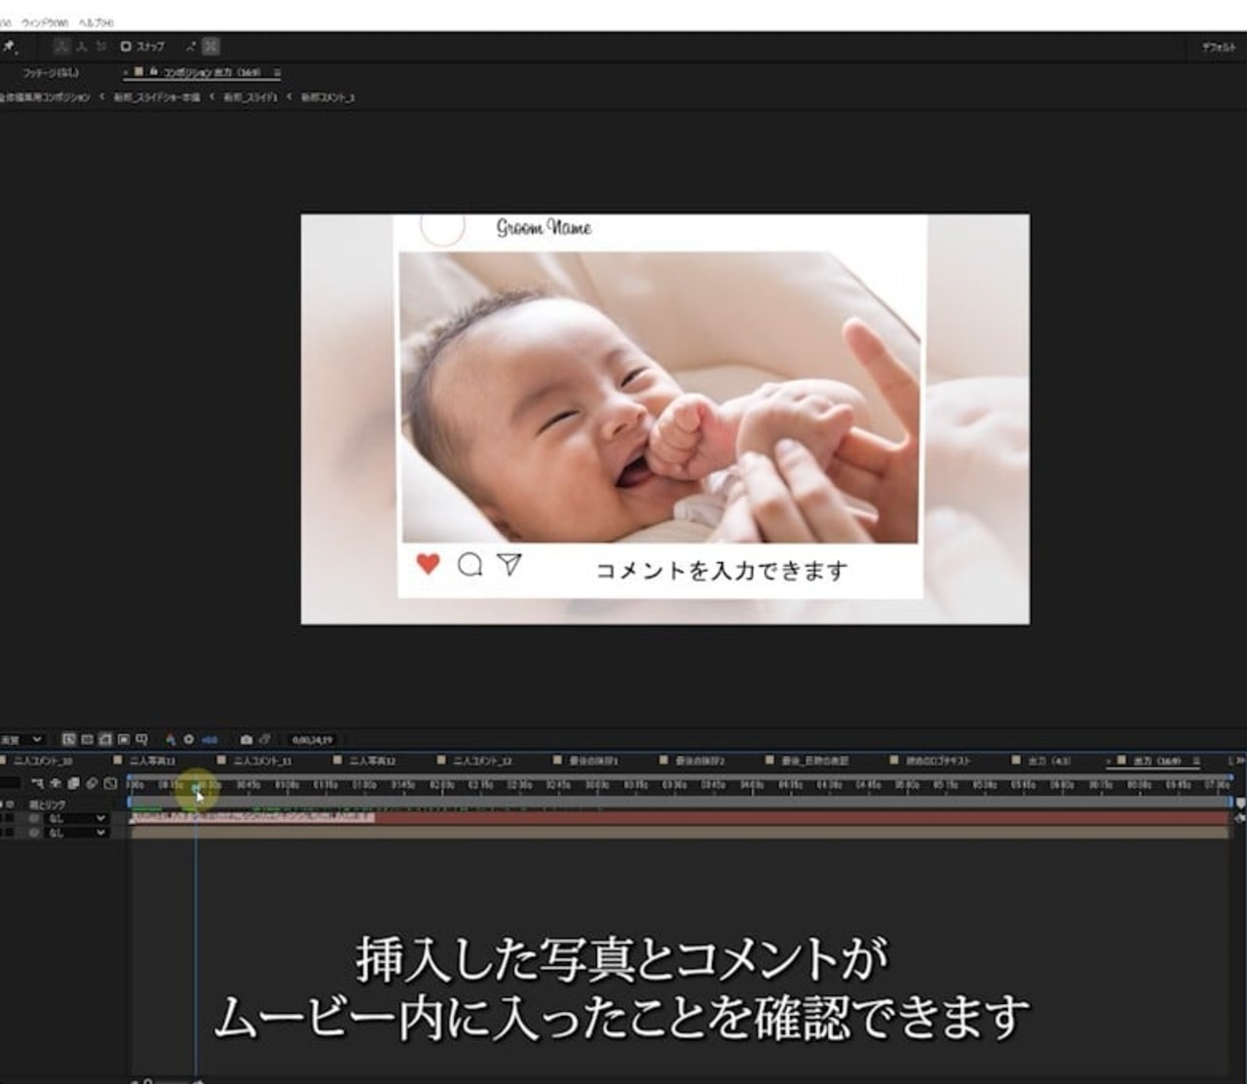Click the region of interest icon

coord(124,740)
